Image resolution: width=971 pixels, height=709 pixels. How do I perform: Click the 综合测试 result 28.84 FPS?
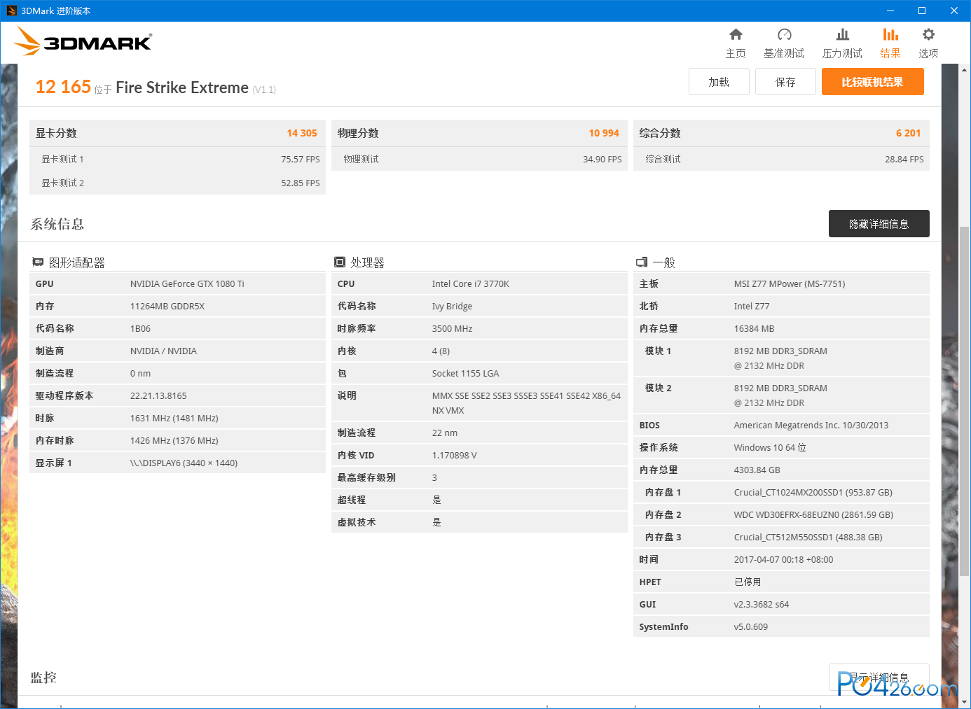pyautogui.click(x=904, y=159)
